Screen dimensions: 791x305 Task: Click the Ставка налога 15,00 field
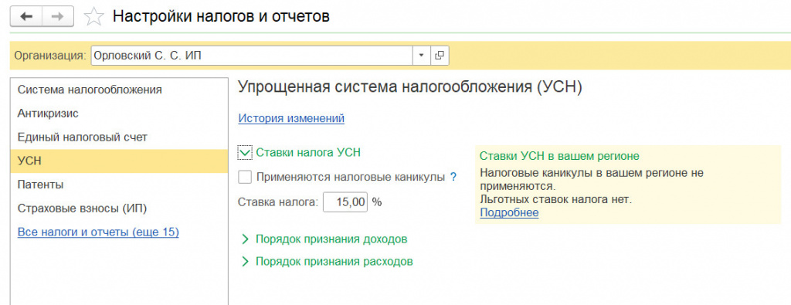tap(345, 202)
